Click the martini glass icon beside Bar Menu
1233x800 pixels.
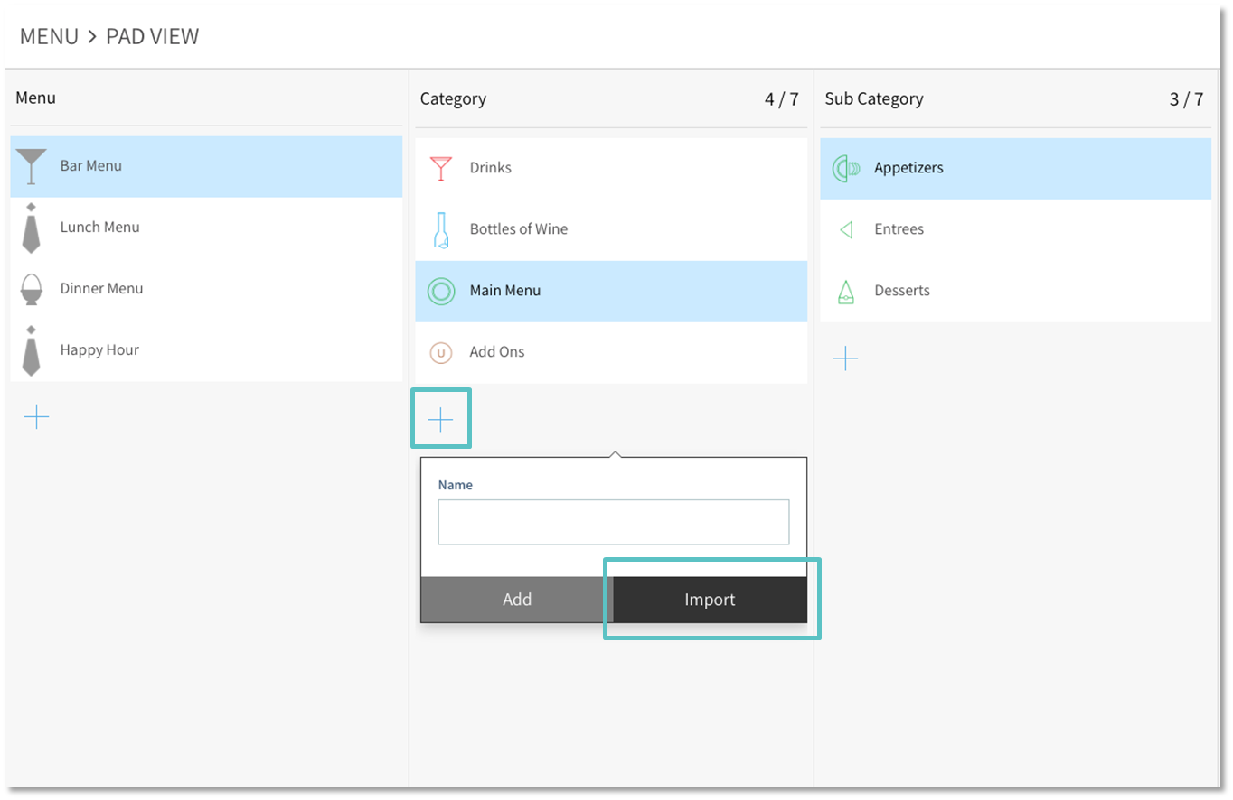click(x=30, y=166)
